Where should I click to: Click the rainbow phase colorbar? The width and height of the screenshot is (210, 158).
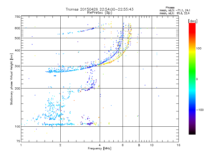192,78
